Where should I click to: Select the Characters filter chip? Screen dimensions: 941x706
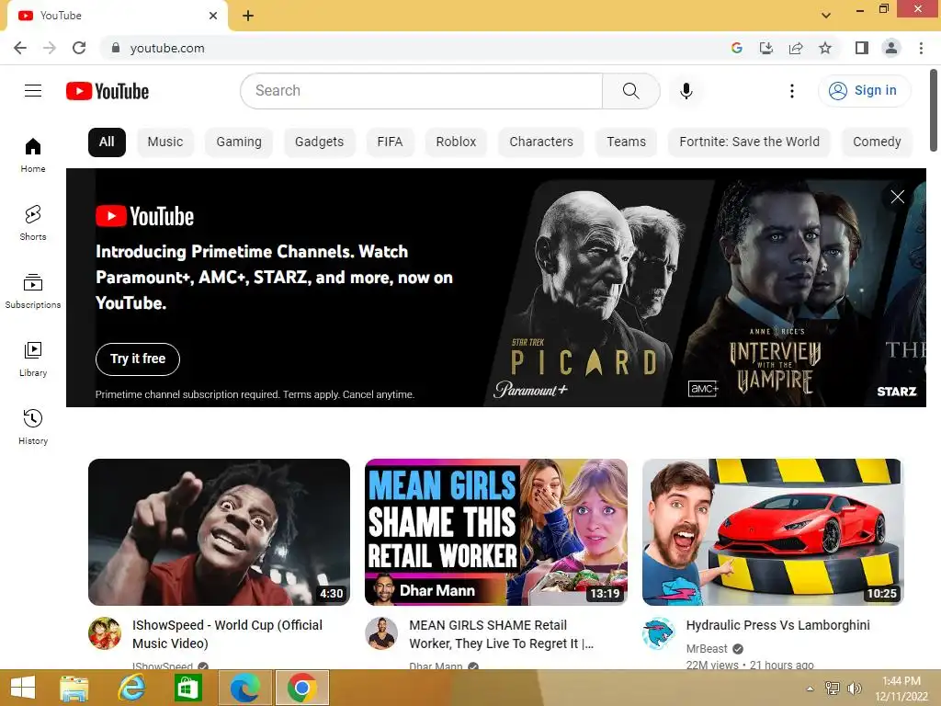pos(541,142)
